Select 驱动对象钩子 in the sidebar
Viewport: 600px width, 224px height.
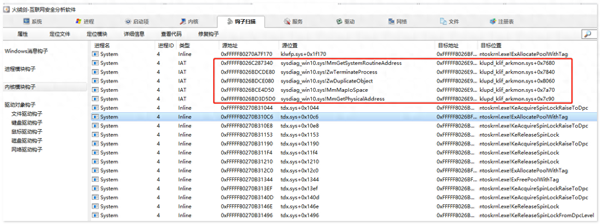20,105
